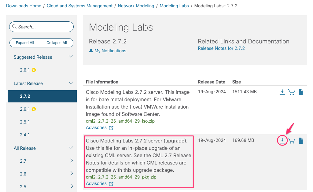Screen dimensions: 313x192
Task: Click the Latest Release heading
Action: (28, 83)
